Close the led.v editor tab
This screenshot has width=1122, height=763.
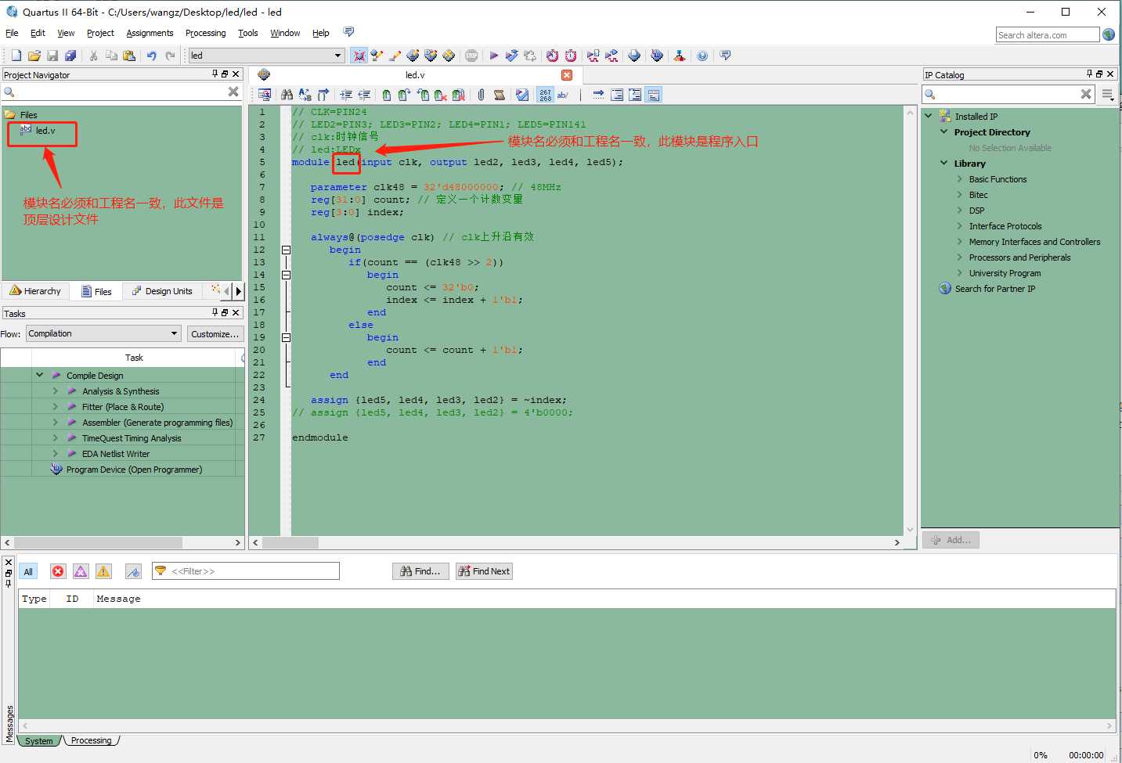[x=567, y=75]
